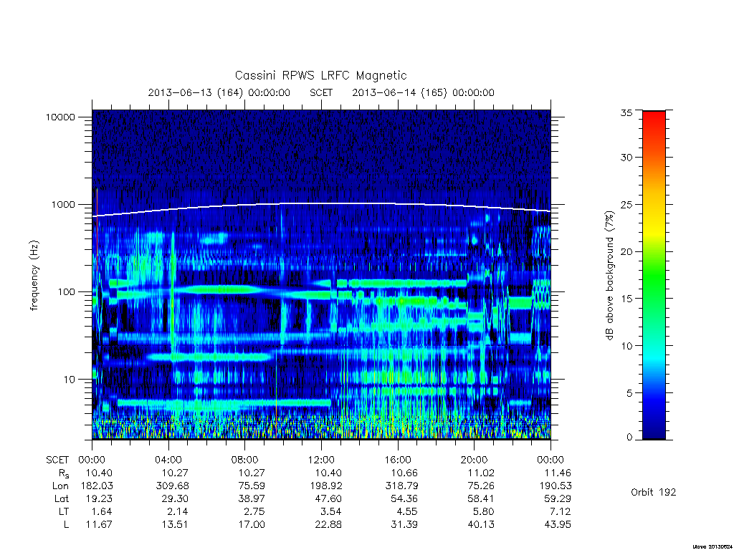This screenshot has height=550, width=734.
Task: Click the 'Lon' row label
Action: pyautogui.click(x=61, y=486)
